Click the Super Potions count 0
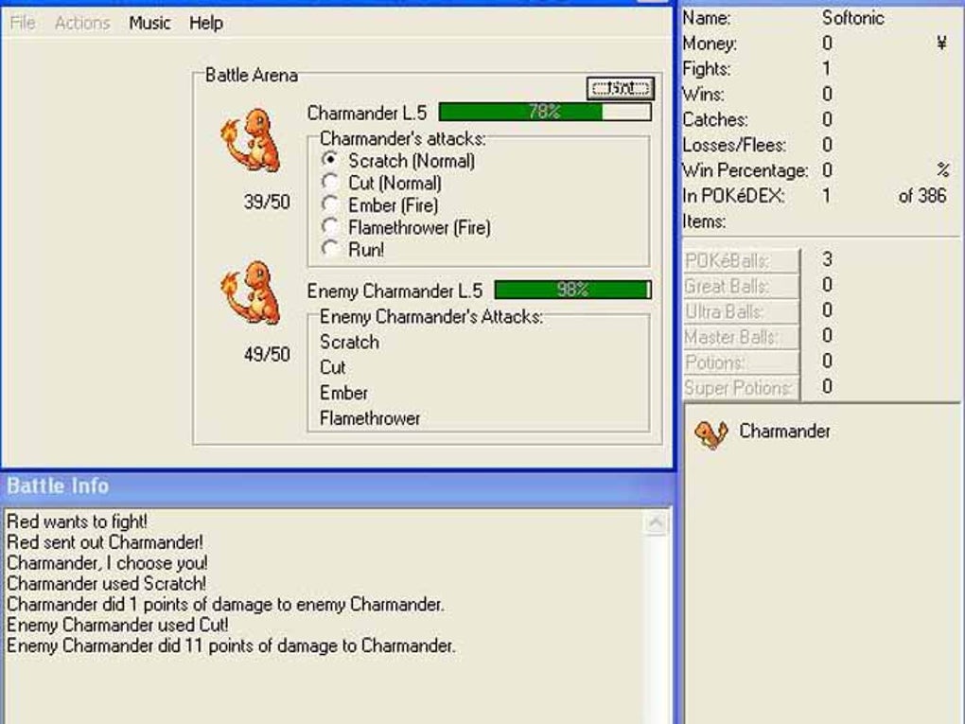This screenshot has width=965, height=724. pyautogui.click(x=827, y=386)
